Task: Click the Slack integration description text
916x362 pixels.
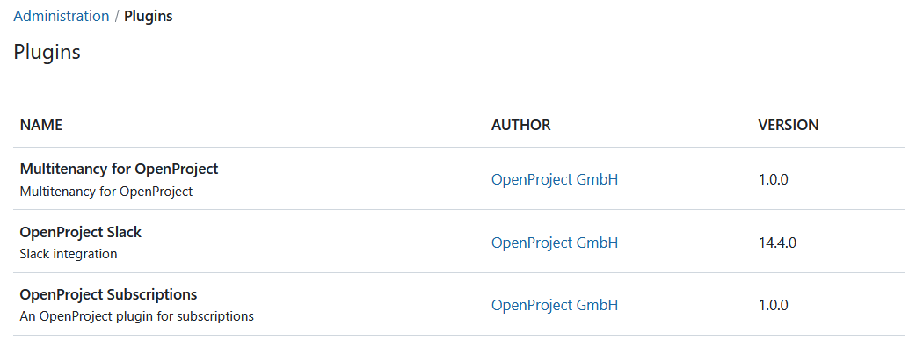Action: point(68,254)
